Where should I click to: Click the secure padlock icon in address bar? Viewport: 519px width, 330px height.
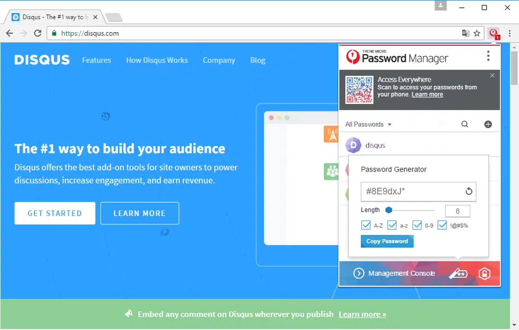click(x=54, y=33)
